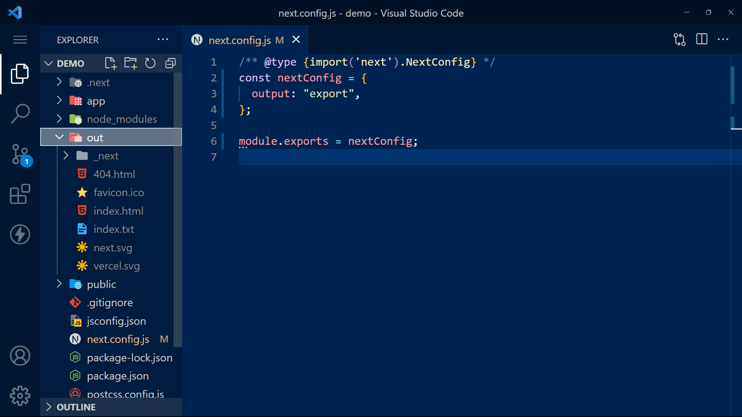Image resolution: width=742 pixels, height=417 pixels.
Task: Open the Manage settings gear
Action: pos(20,396)
